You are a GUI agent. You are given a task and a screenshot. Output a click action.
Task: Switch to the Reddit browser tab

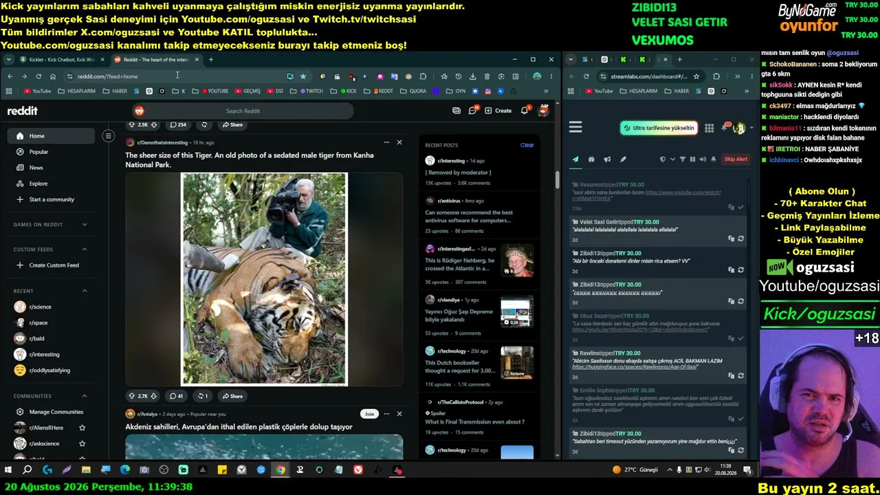click(x=156, y=60)
